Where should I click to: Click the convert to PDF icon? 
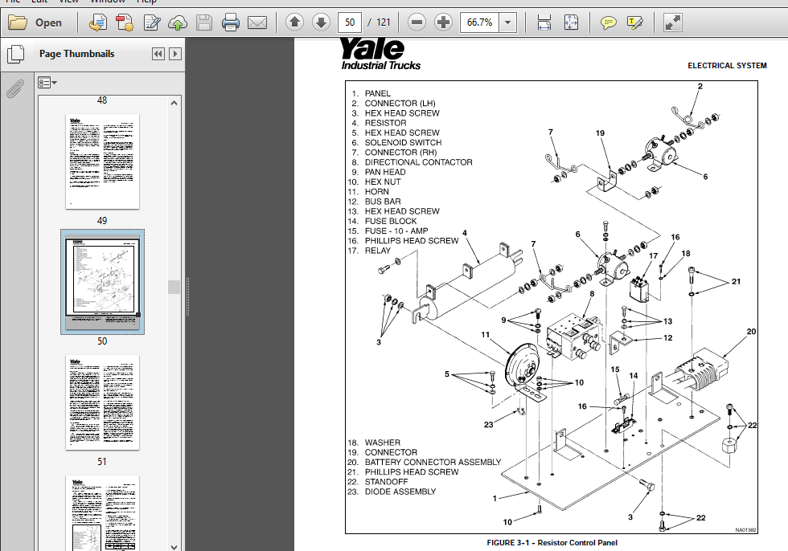tap(97, 22)
